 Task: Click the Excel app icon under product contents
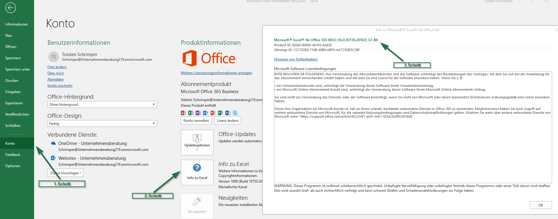pos(191,113)
